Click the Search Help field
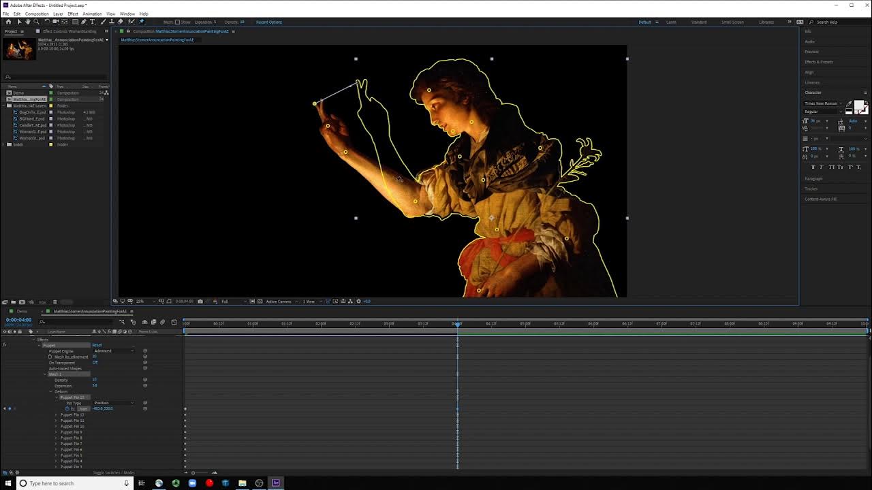The height and width of the screenshot is (490, 872). click(840, 22)
